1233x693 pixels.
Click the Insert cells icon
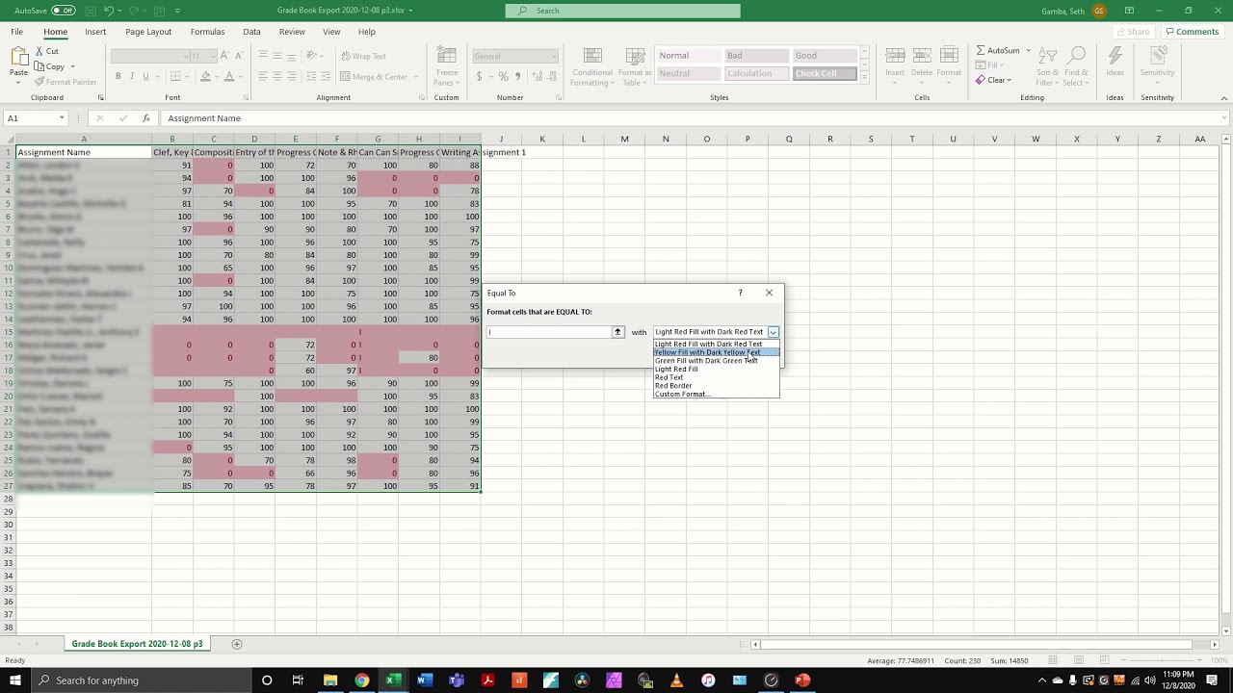[895, 56]
